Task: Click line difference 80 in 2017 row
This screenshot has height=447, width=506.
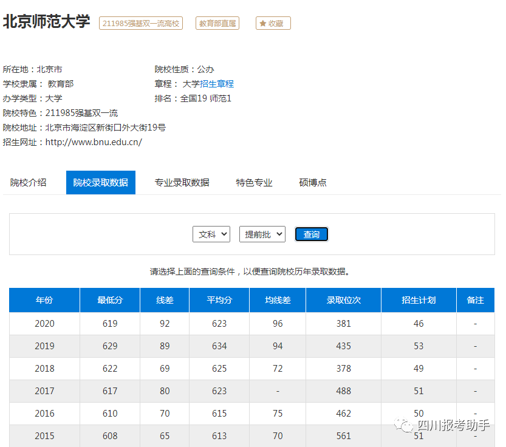Action: click(165, 391)
